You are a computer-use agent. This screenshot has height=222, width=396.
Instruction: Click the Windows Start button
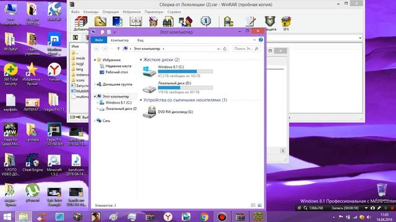pyautogui.click(x=7, y=216)
